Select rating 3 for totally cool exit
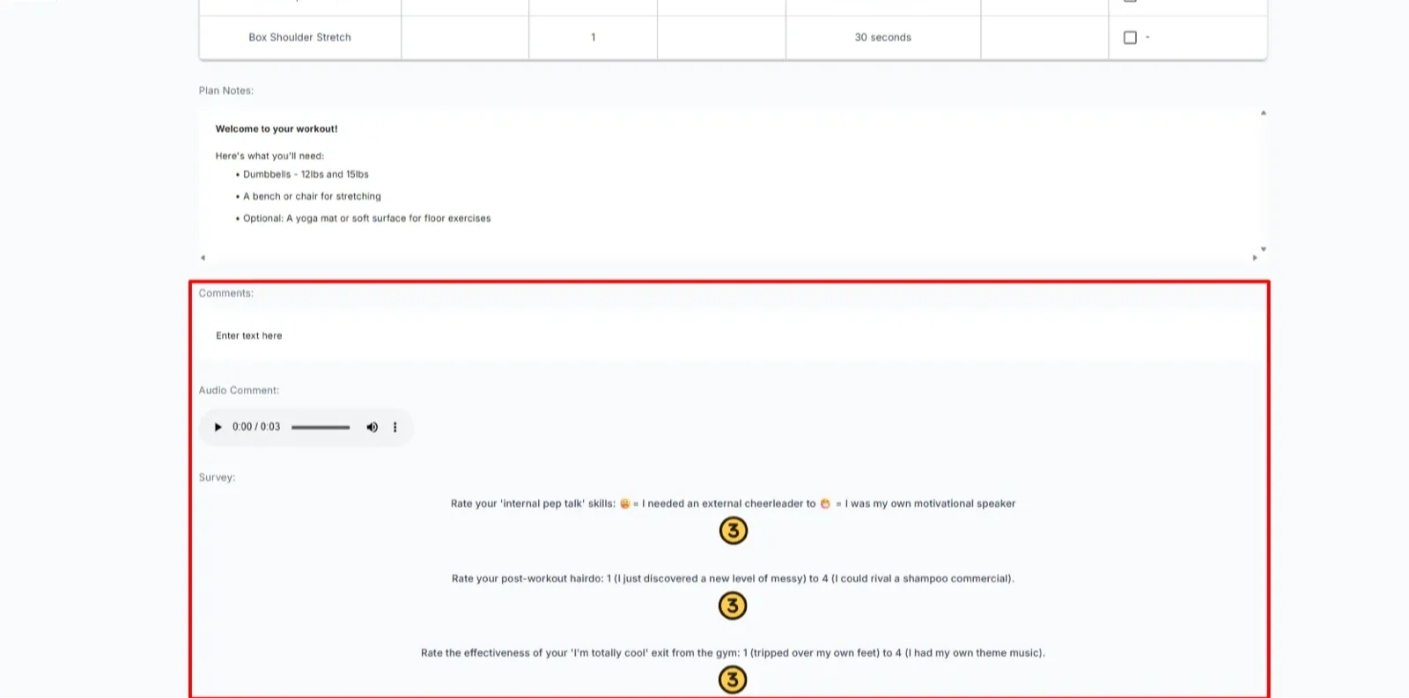 (x=733, y=680)
